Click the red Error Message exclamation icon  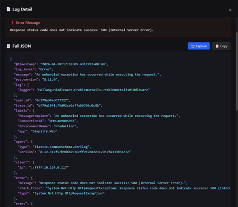pos(12,22)
